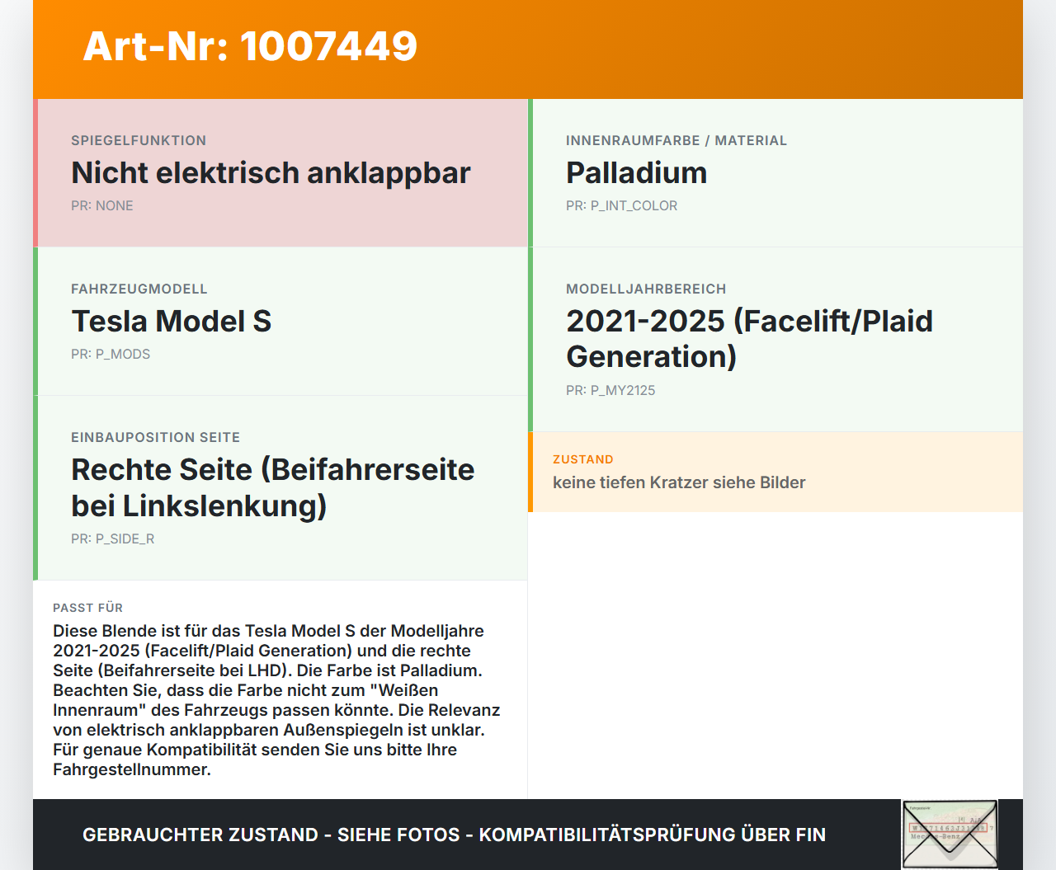The height and width of the screenshot is (870, 1056).
Task: Click the "FAHRZEUGMODELL" label
Action: click(139, 289)
